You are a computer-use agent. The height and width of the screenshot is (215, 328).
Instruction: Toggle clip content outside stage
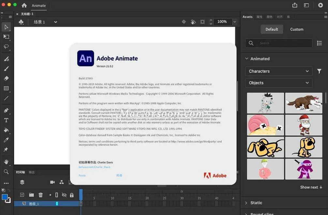202,22
